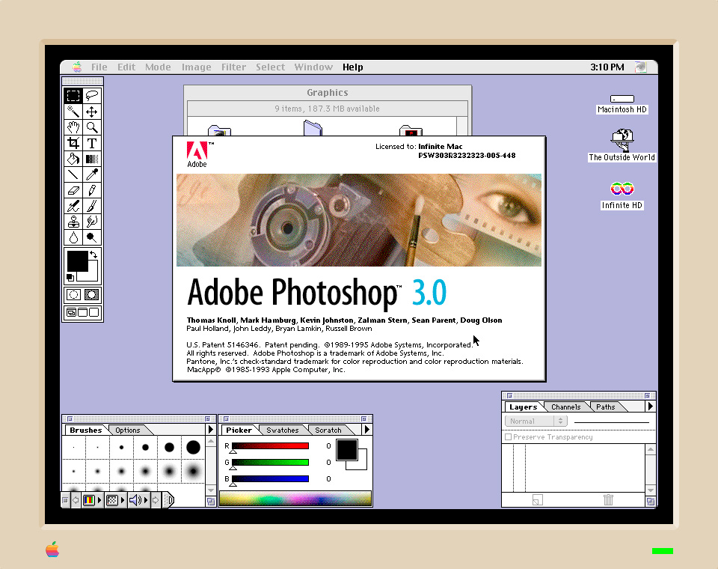Screen dimensions: 718x569
Task: Open the monitor resolution control strip module
Action: (x=114, y=500)
